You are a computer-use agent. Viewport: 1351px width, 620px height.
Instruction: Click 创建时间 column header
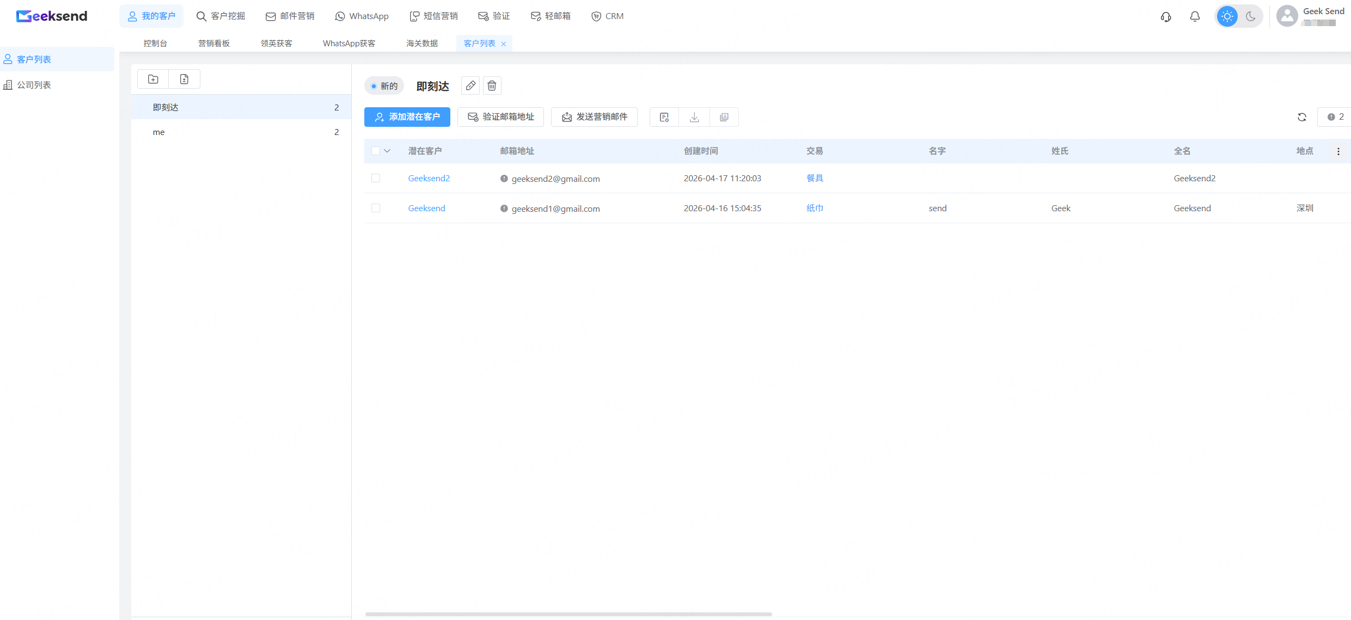(x=701, y=151)
